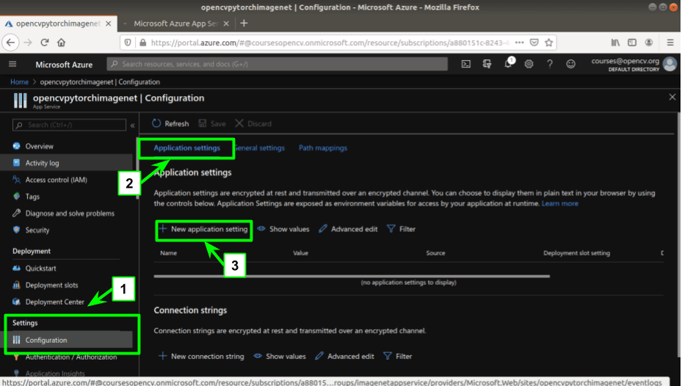Reload the page in Firefox
Image resolution: width=682 pixels, height=386 pixels.
44,43
